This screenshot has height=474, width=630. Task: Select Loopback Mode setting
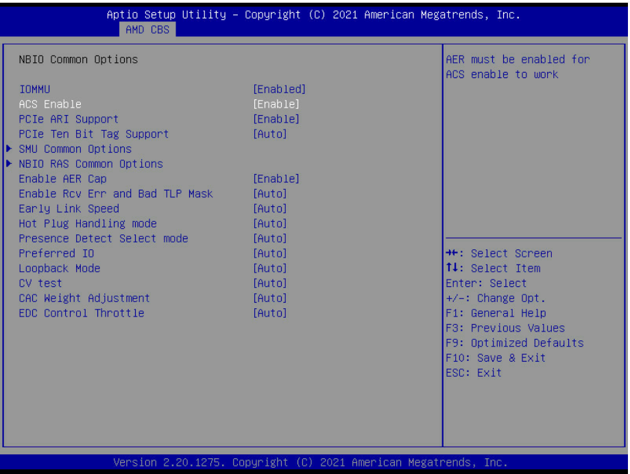(60, 269)
